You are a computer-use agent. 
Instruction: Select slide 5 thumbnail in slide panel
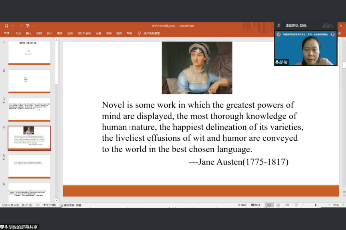coord(29,166)
